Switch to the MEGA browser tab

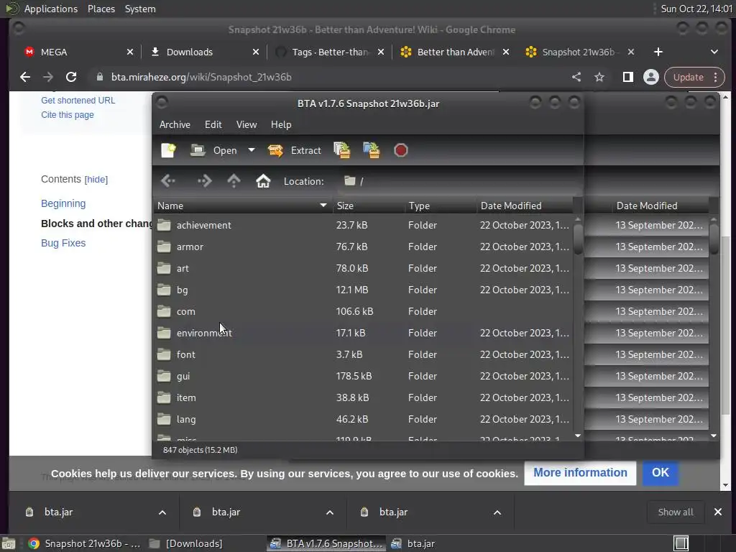[x=78, y=52]
